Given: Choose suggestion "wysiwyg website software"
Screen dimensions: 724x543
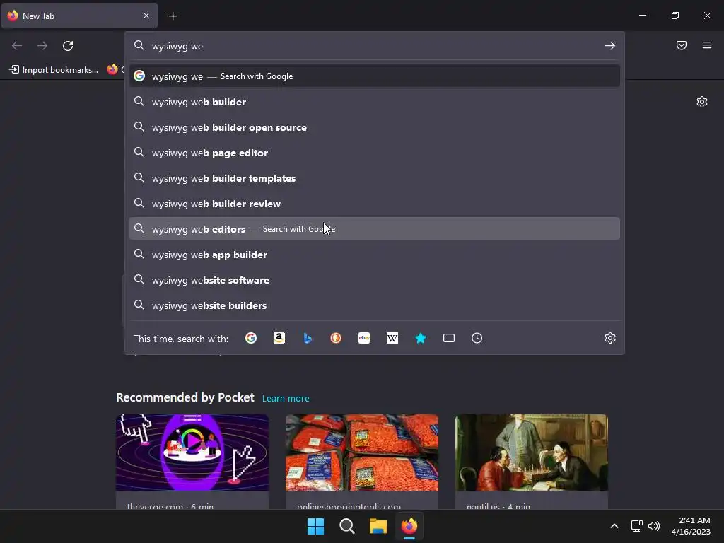Looking at the screenshot, I should coord(375,280).
